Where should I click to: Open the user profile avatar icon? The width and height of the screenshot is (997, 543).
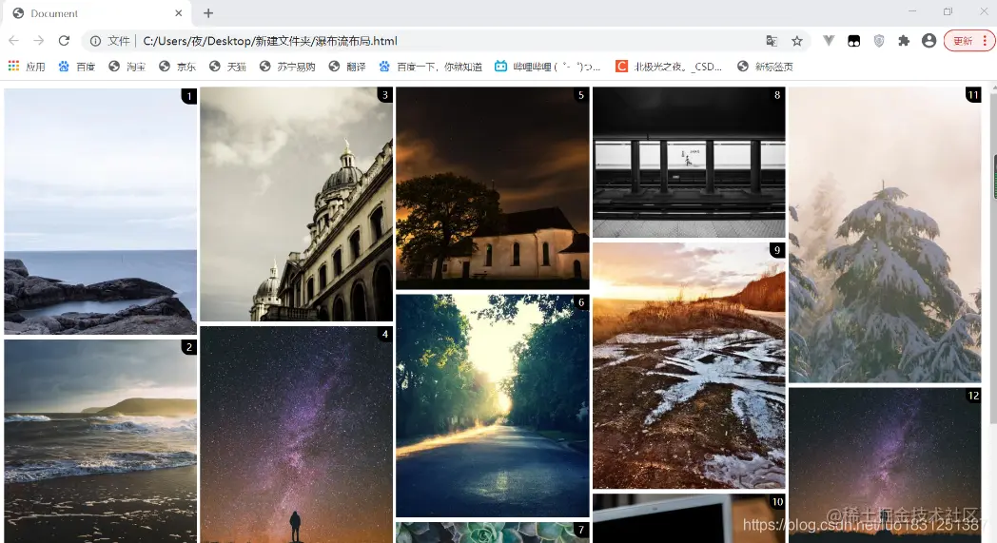[929, 41]
